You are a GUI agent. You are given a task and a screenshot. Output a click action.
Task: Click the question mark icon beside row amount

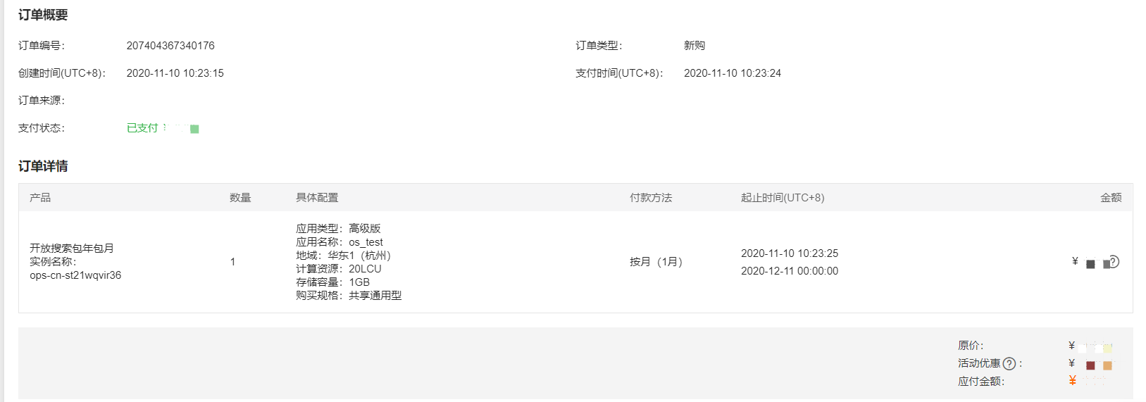[1114, 262]
